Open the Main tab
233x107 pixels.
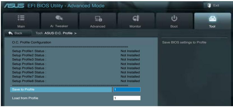(x=21, y=21)
